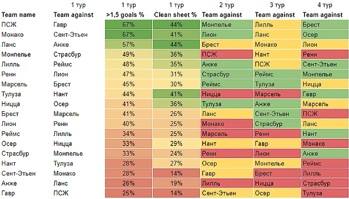Select Сент-Этьен in the 1 тур opponent column
This screenshot has width=349, height=199.
click(x=70, y=34)
